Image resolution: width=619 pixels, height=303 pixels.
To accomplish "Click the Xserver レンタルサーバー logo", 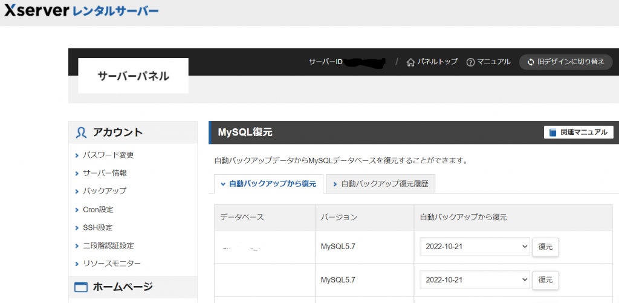I will click(x=82, y=11).
